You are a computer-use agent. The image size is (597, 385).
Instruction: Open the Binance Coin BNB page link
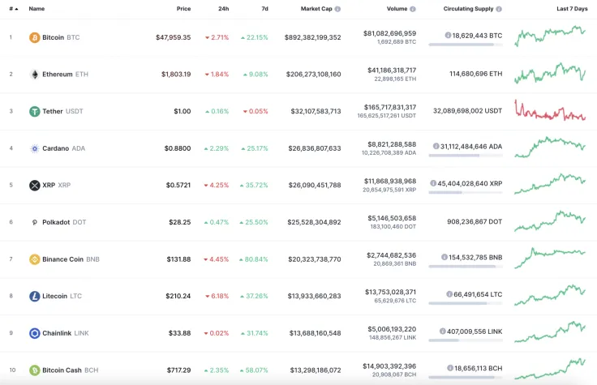pyautogui.click(x=71, y=259)
